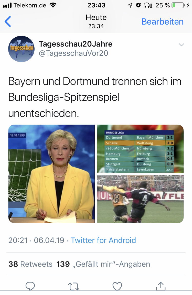View the 139 Gefällt mir list
The width and height of the screenshot is (192, 295).
click(103, 264)
